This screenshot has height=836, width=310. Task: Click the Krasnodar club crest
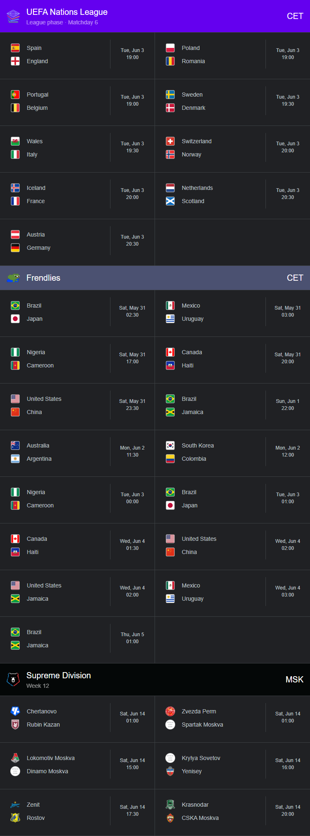[170, 805]
